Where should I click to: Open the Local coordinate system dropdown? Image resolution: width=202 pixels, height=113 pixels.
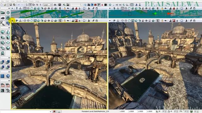(48, 5)
